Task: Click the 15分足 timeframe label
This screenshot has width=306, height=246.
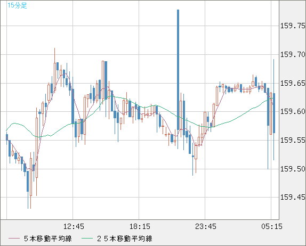Action: (17, 5)
